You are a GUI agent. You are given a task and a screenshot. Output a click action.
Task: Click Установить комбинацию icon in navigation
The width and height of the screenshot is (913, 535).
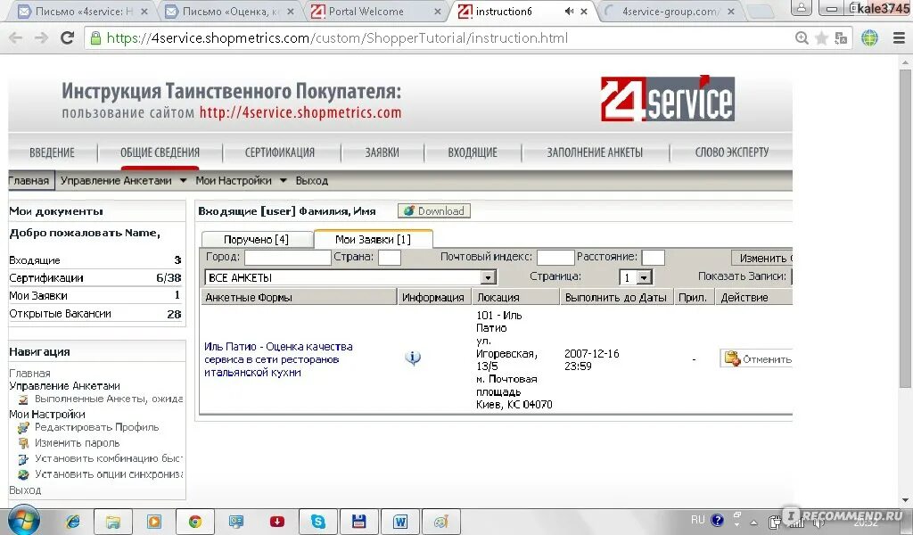click(23, 458)
